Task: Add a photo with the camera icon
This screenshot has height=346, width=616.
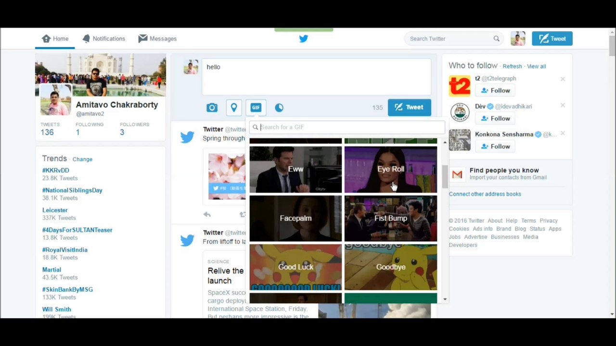Action: pyautogui.click(x=212, y=108)
